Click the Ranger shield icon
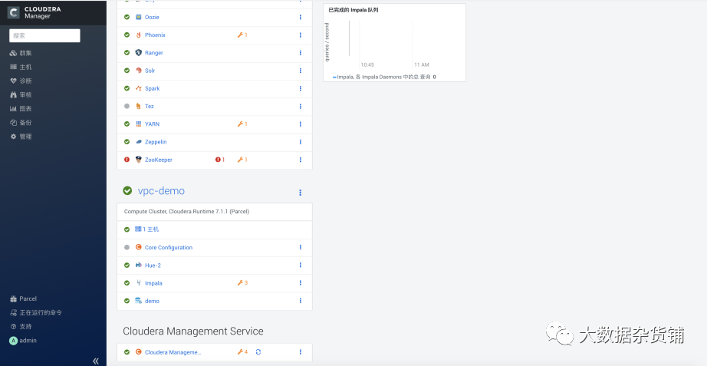Image resolution: width=707 pixels, height=366 pixels. pos(139,53)
